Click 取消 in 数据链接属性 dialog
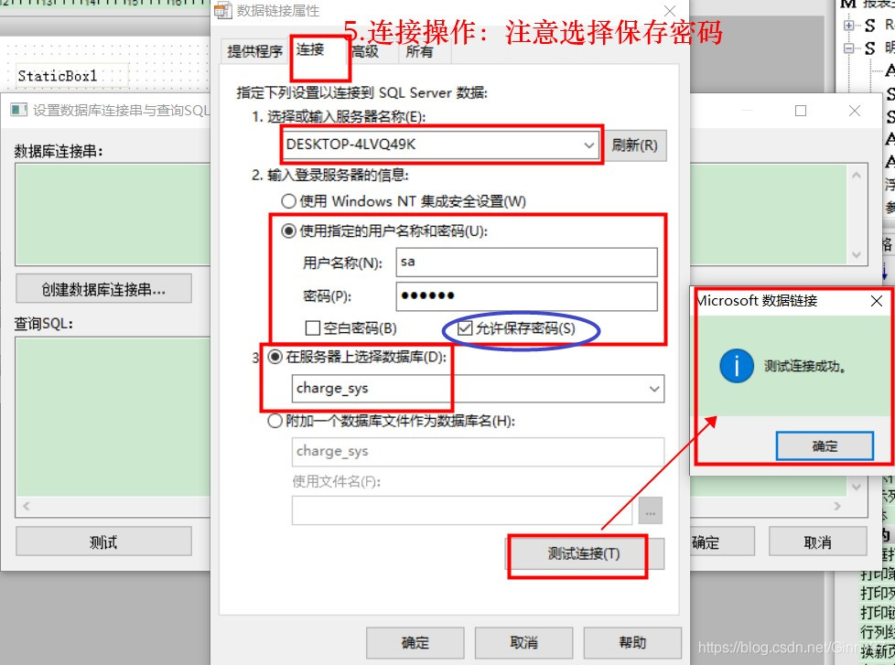 pyautogui.click(x=524, y=643)
